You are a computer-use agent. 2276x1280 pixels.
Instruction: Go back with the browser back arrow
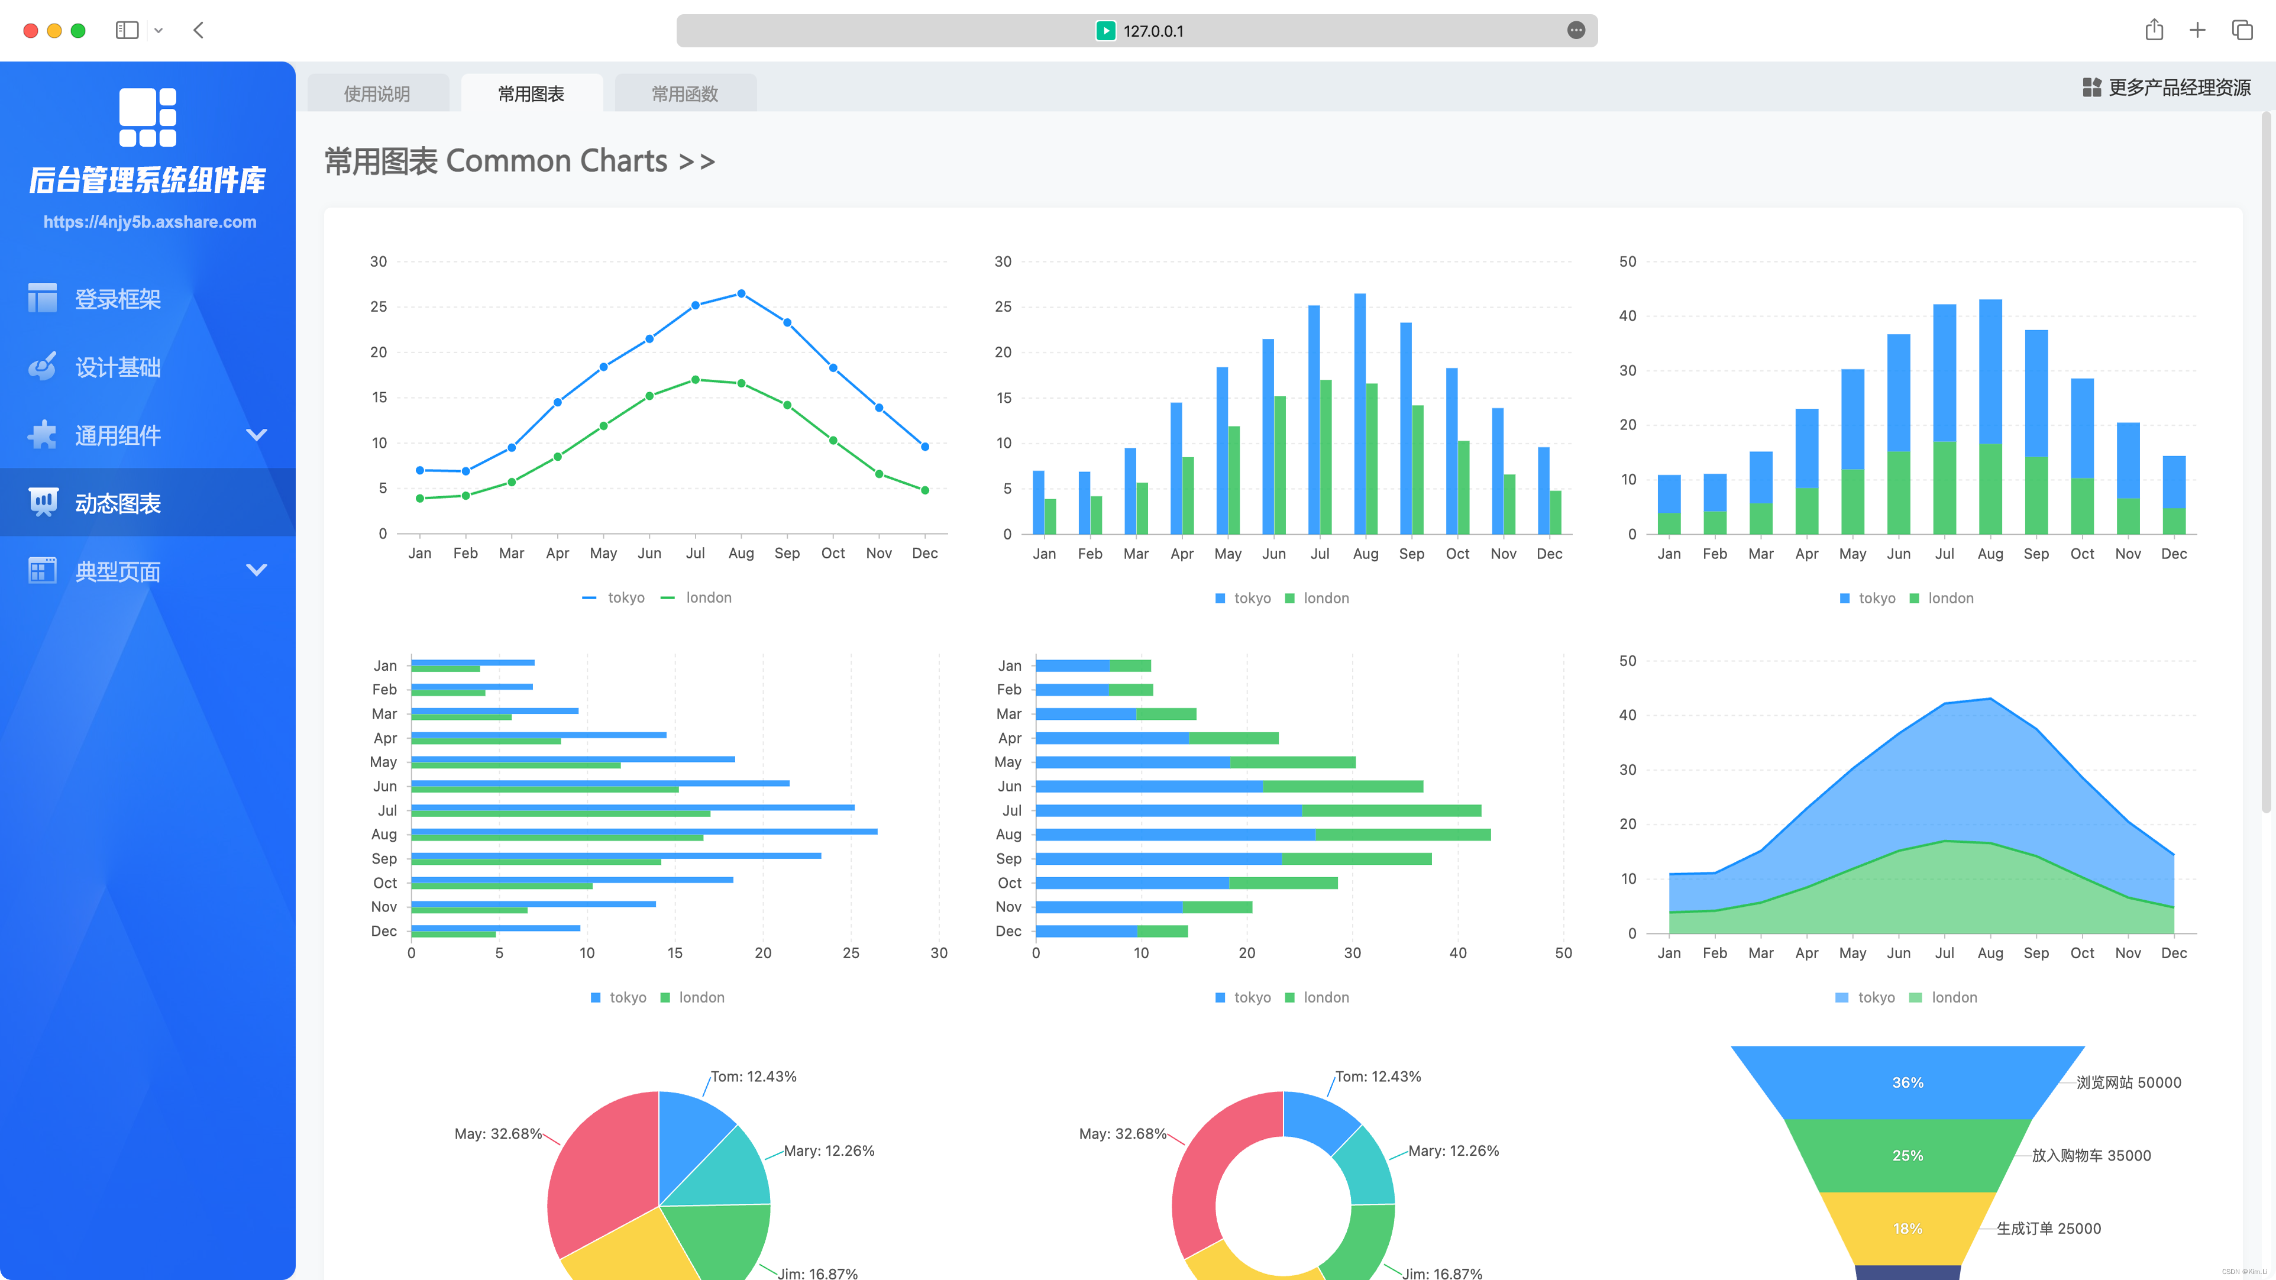[199, 30]
